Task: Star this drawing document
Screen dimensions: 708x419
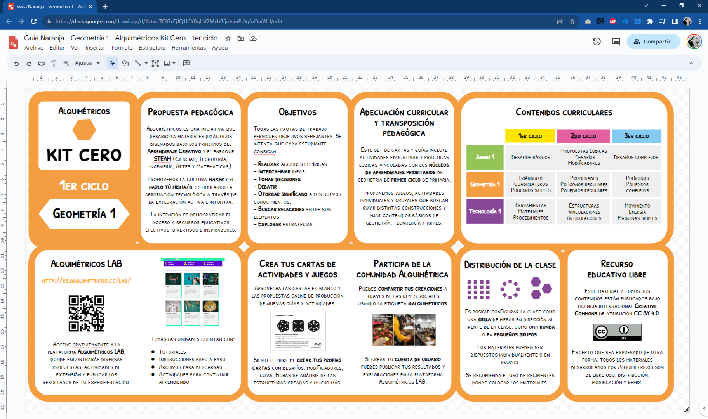Action: [228, 38]
